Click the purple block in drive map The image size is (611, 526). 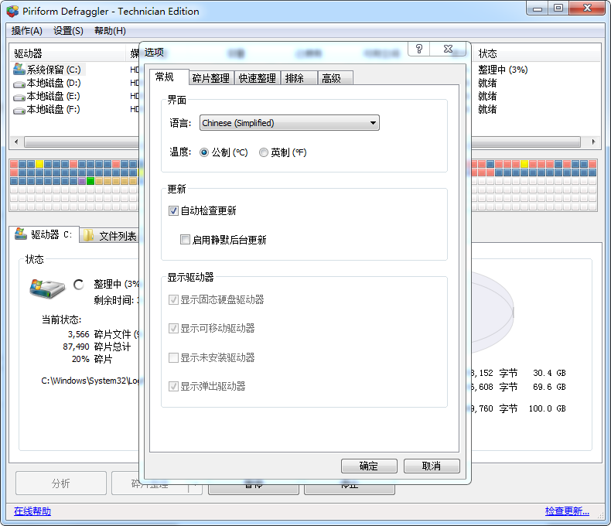(x=82, y=181)
